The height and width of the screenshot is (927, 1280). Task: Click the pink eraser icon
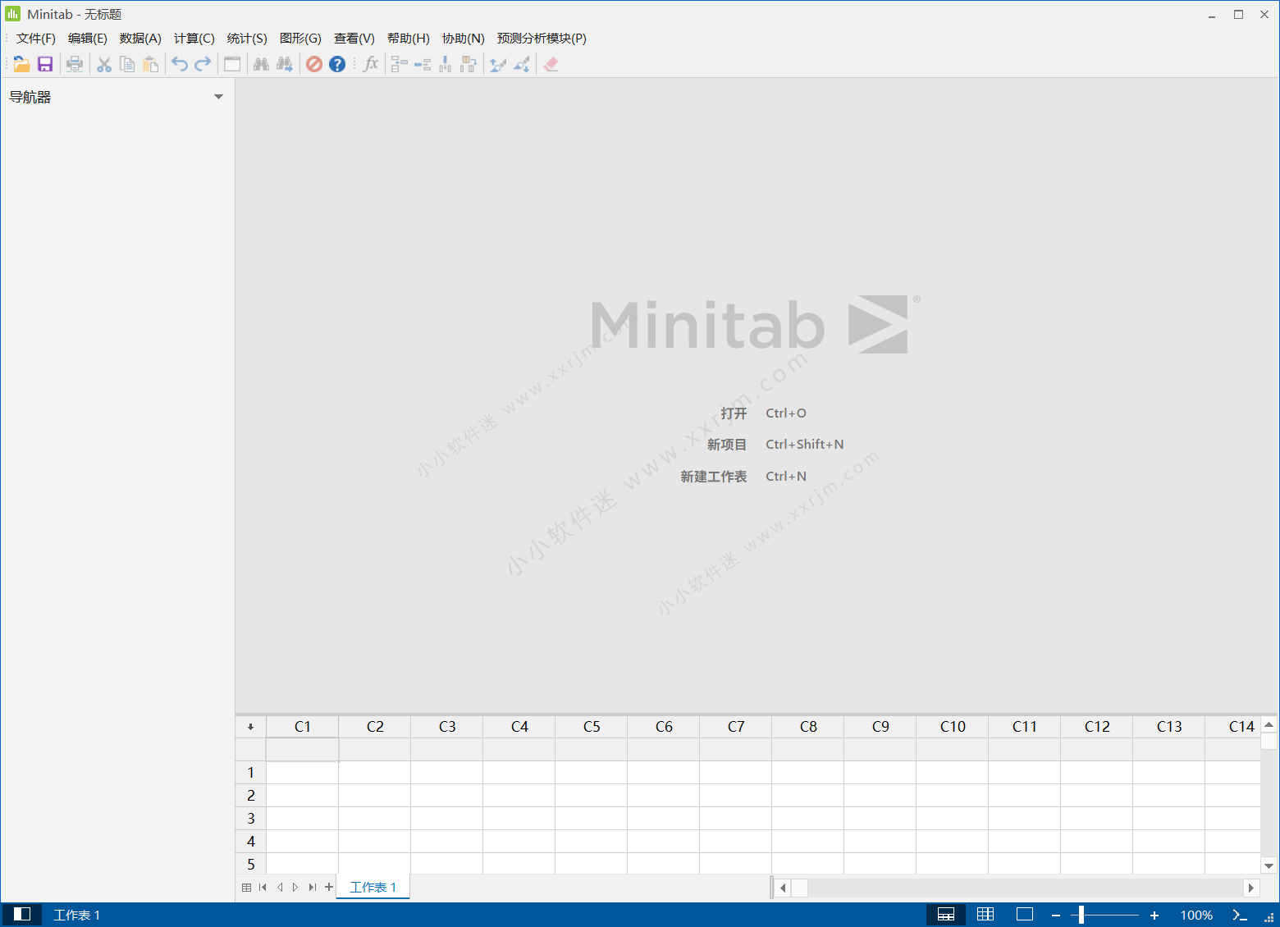(x=551, y=64)
